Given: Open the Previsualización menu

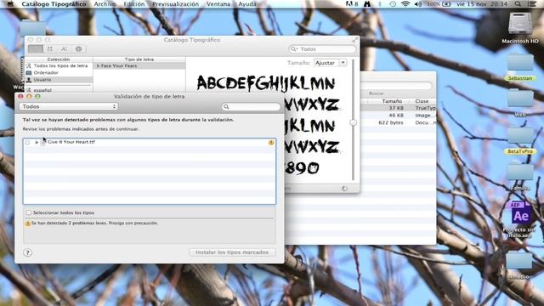Looking at the screenshot, I should tap(176, 3).
